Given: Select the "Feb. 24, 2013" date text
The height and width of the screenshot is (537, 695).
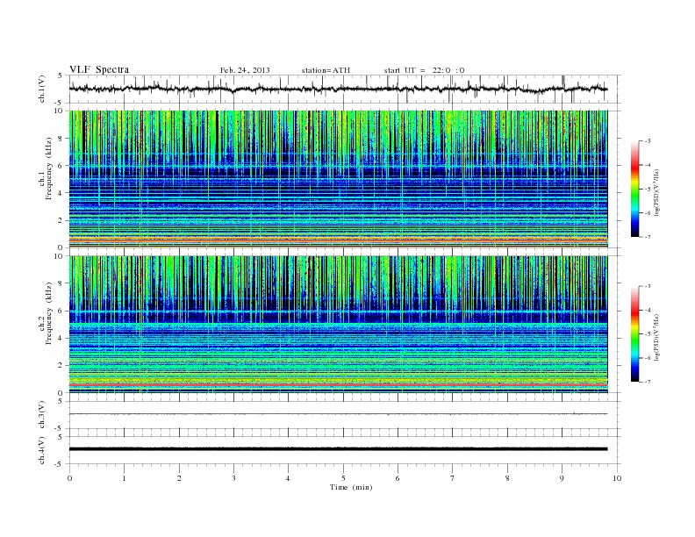Looking at the screenshot, I should click(x=245, y=70).
